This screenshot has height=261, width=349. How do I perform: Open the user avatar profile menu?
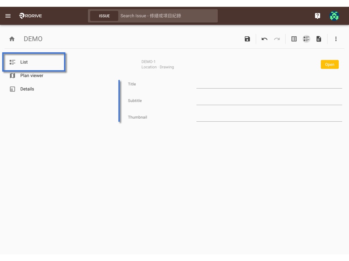[x=334, y=16]
